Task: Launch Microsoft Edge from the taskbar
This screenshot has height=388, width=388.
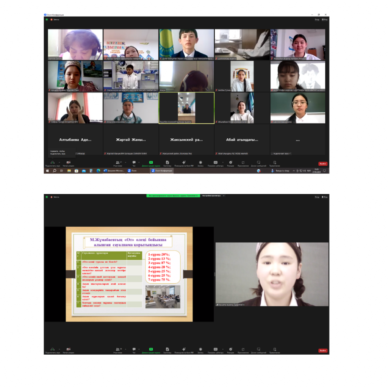Action: click(x=98, y=171)
